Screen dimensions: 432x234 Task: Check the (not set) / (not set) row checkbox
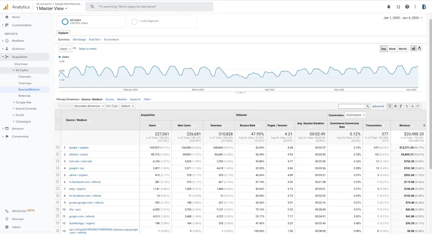coord(58,161)
